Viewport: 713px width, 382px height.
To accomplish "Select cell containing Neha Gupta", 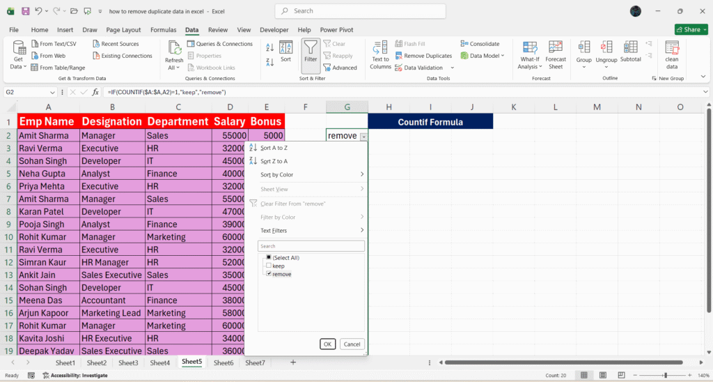I will [49, 174].
